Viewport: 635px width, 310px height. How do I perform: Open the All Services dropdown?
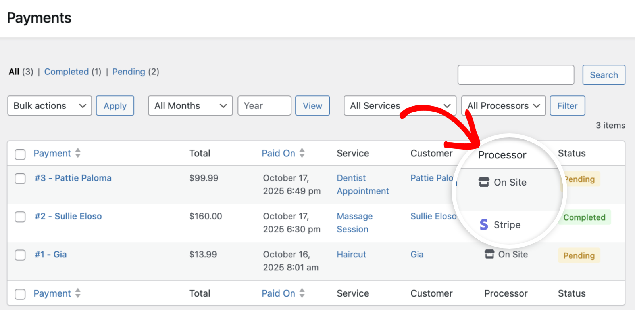click(x=400, y=106)
